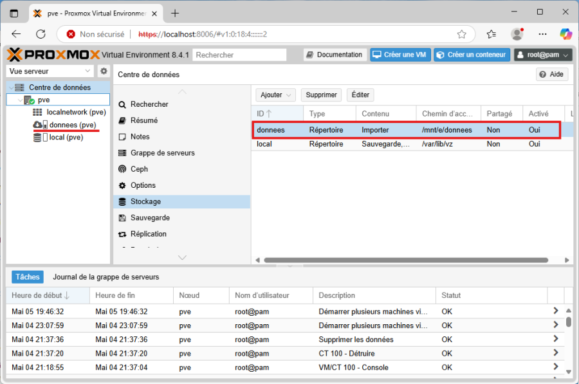Collapse the Centre de données tree node
This screenshot has height=384, width=579.
(11, 88)
